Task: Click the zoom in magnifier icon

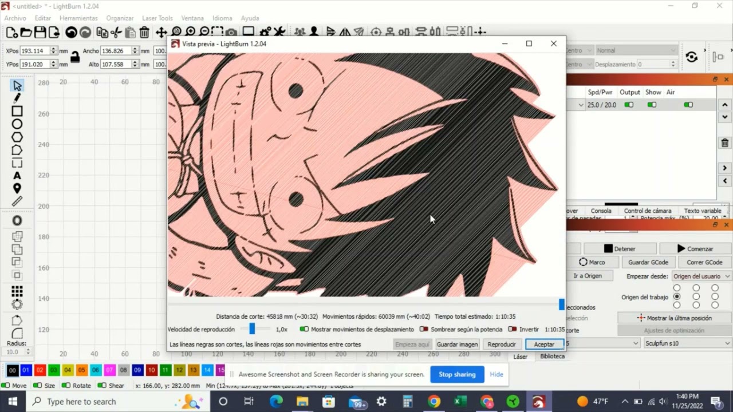Action: 190,32
